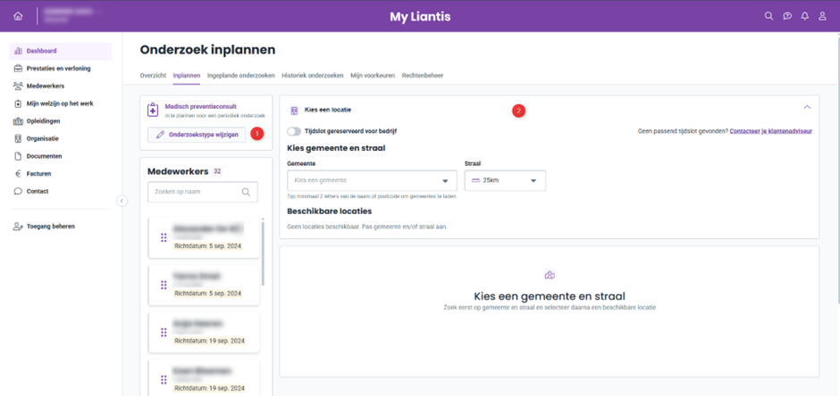Screen dimensions: 840x396
Task: Open the Historiek onderzoeken tab
Action: tap(313, 75)
